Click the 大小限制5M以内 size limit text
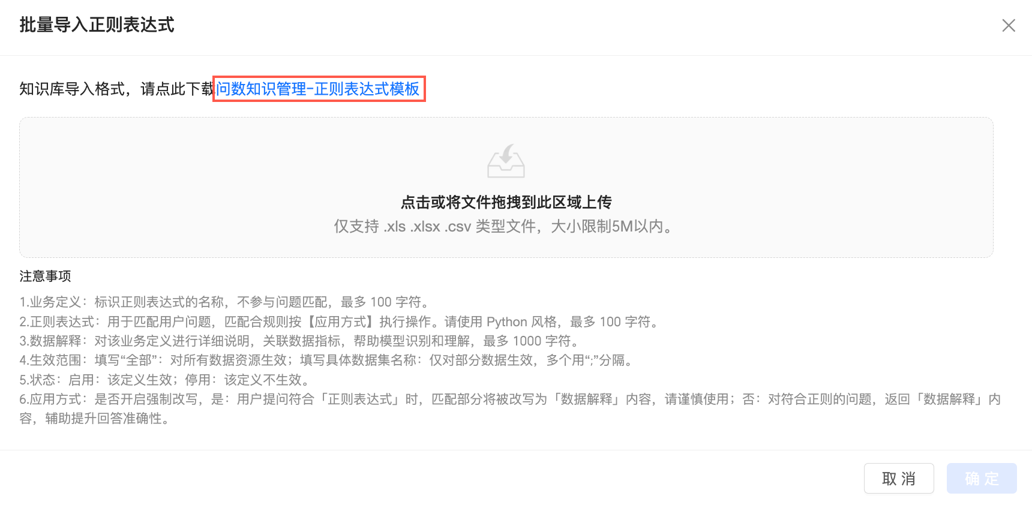Viewport: 1032px width, 505px height. point(611,227)
